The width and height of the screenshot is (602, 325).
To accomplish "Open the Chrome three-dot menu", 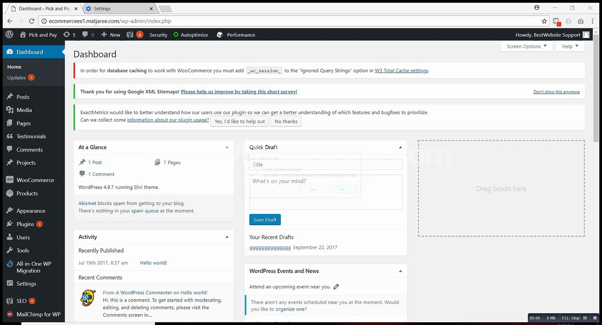I will 593,21.
